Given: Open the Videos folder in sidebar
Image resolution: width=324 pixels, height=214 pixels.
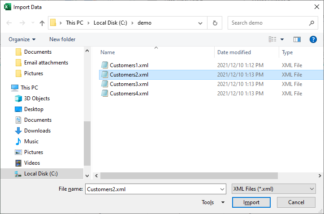Looking at the screenshot, I should coord(32,163).
